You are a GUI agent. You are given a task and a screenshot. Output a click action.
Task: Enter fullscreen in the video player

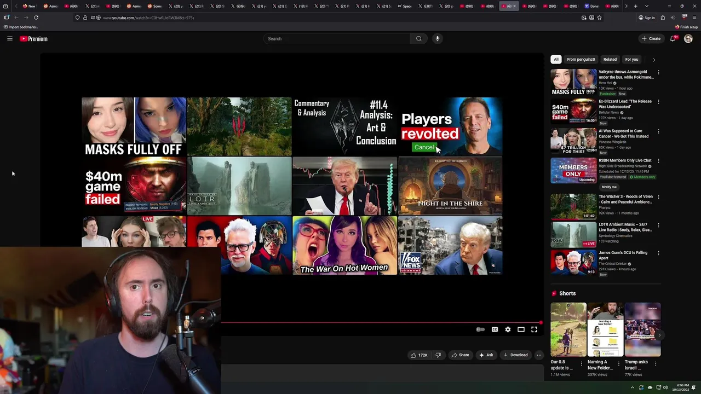point(534,329)
